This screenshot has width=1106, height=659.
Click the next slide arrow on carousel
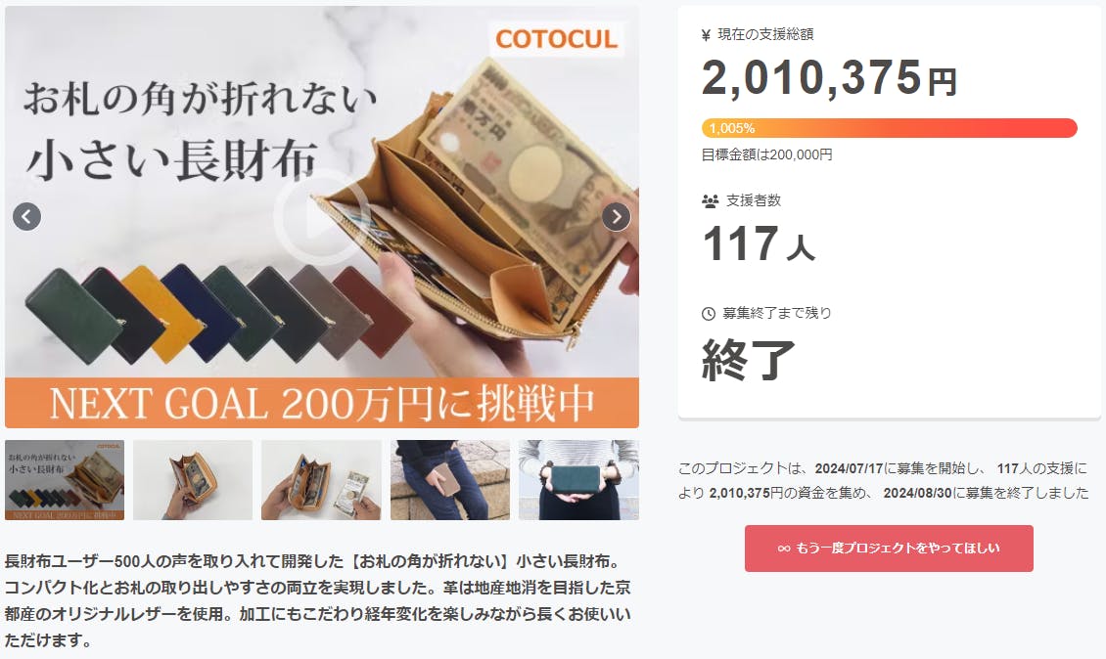[616, 216]
